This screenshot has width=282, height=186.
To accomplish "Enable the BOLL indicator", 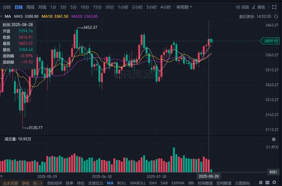I will click(x=122, y=183).
